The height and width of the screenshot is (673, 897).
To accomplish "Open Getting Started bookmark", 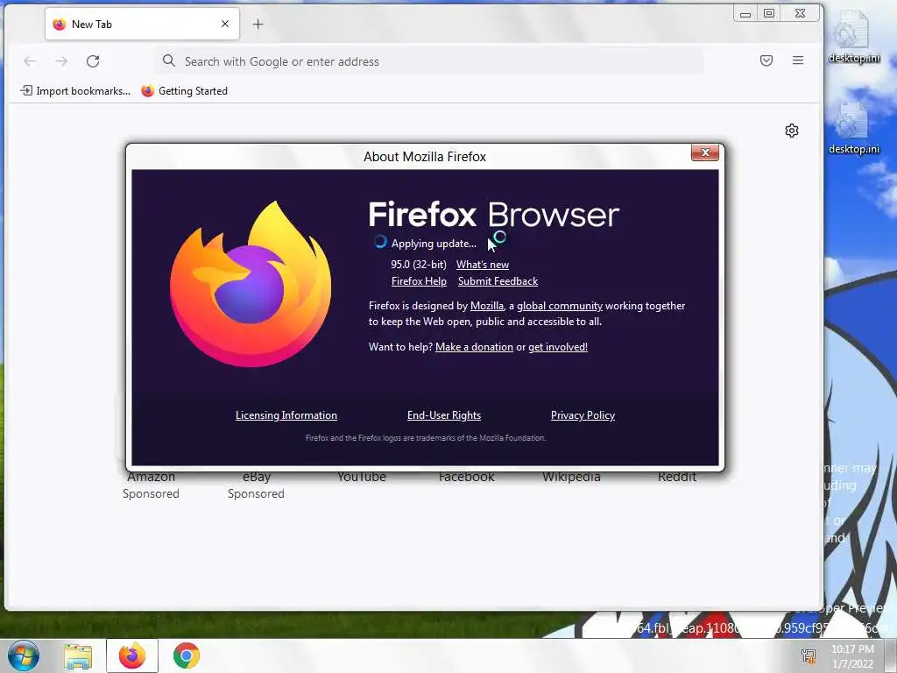I will click(x=185, y=91).
